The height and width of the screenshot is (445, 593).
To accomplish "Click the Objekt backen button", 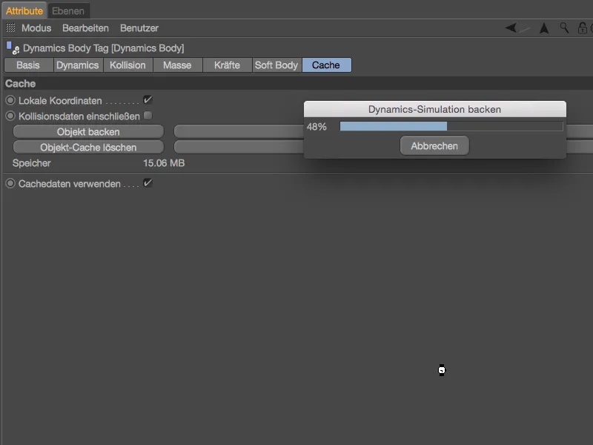I will (88, 132).
